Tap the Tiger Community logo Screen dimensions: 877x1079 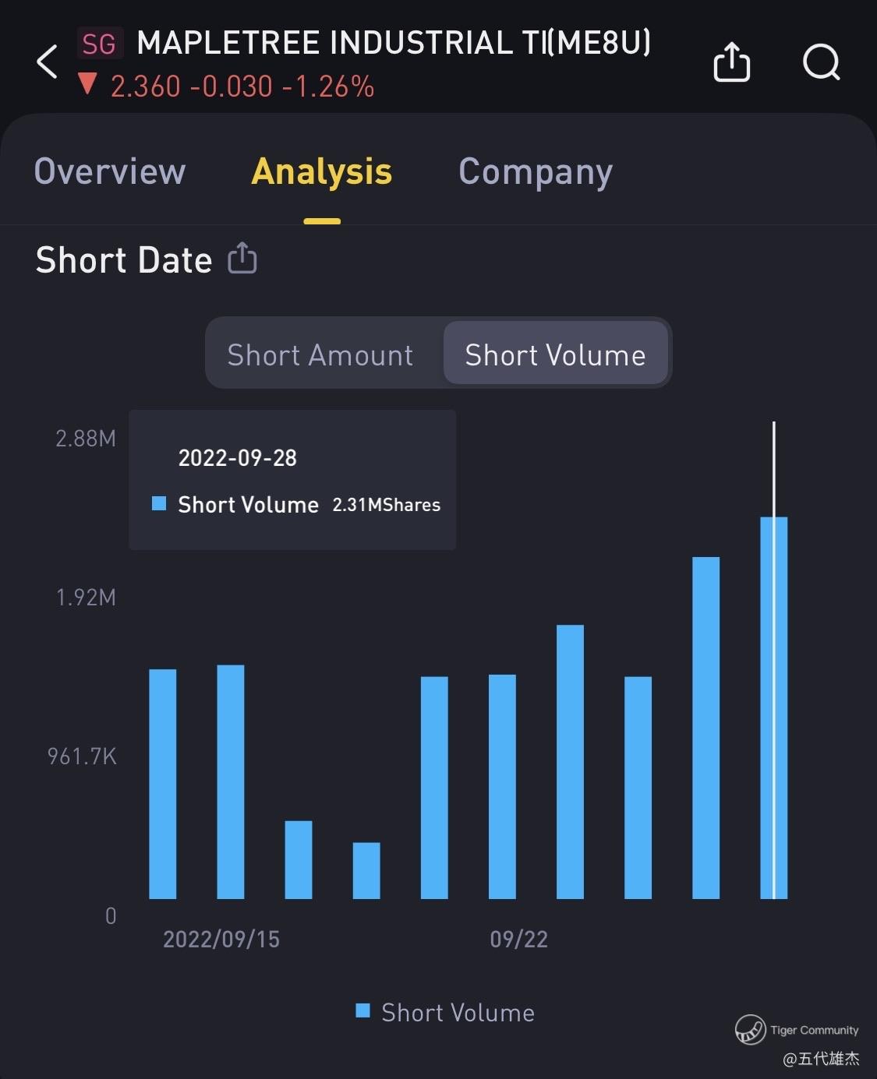click(750, 1029)
